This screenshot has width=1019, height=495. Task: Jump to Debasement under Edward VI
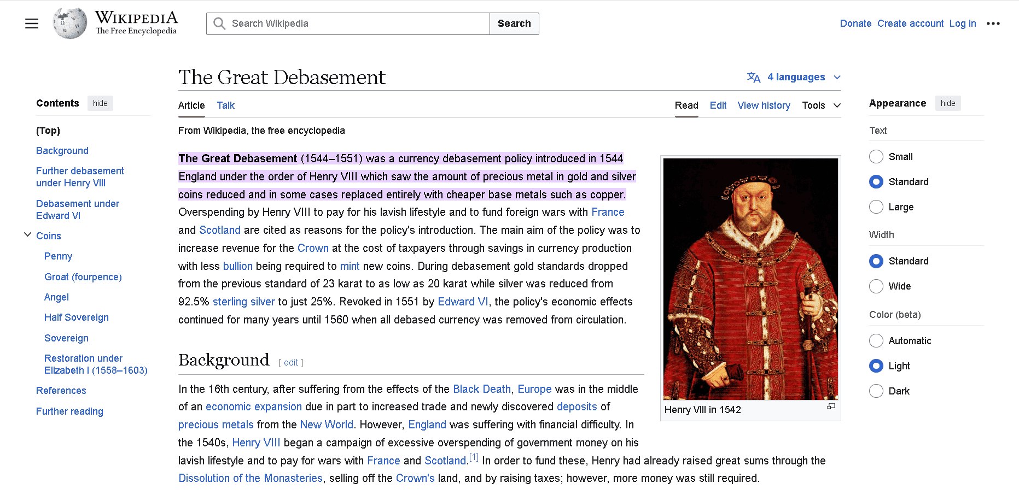[x=78, y=210]
